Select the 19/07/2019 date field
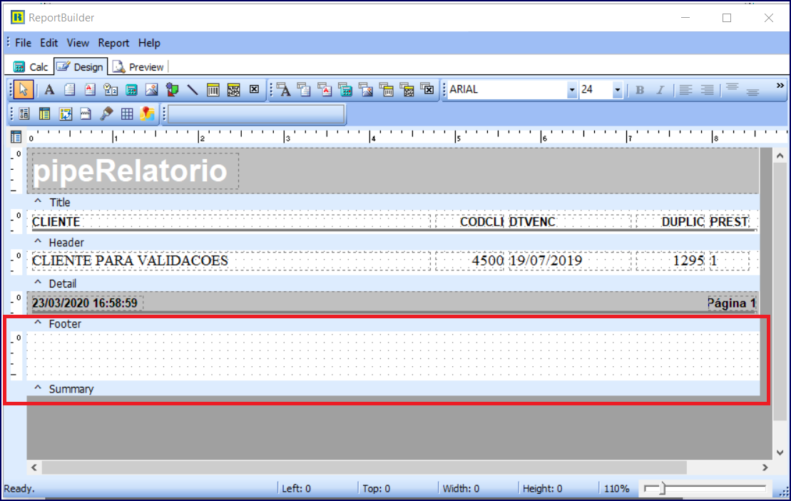 570,260
